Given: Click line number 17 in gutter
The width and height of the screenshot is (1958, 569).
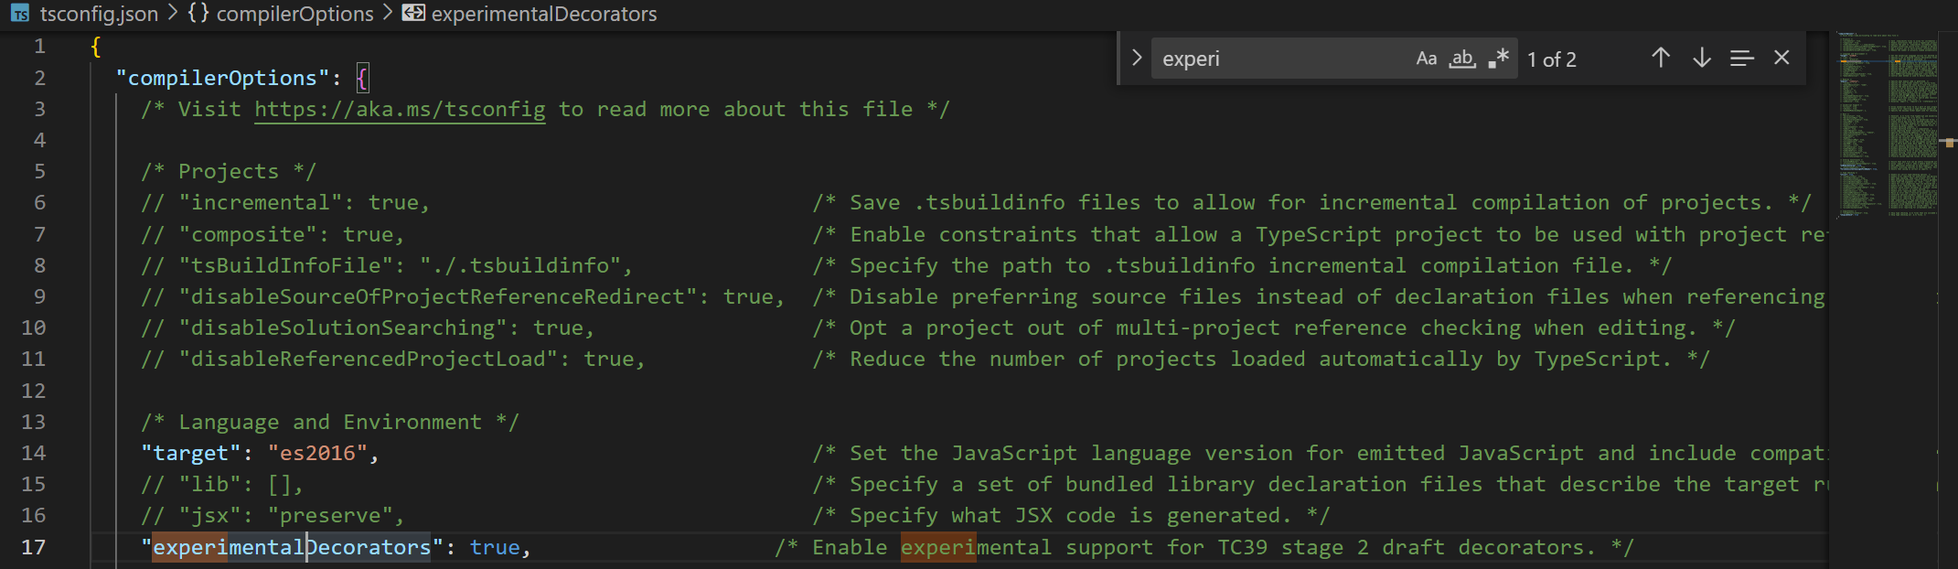Looking at the screenshot, I should tap(34, 547).
